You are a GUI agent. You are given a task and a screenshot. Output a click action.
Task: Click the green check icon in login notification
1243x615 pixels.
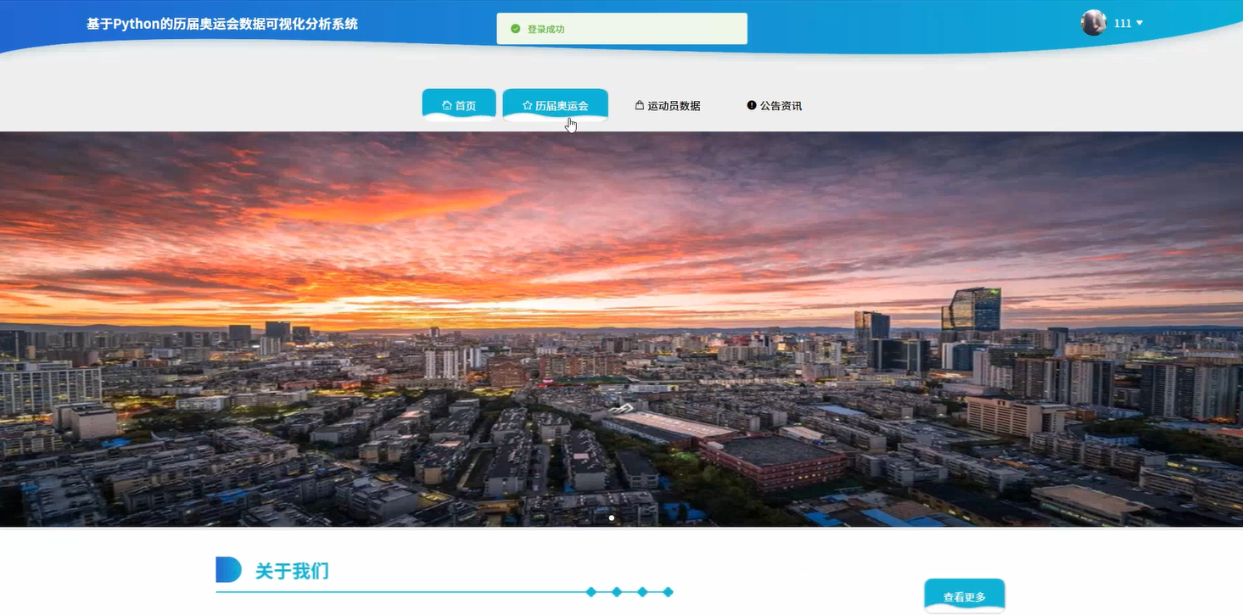[515, 29]
